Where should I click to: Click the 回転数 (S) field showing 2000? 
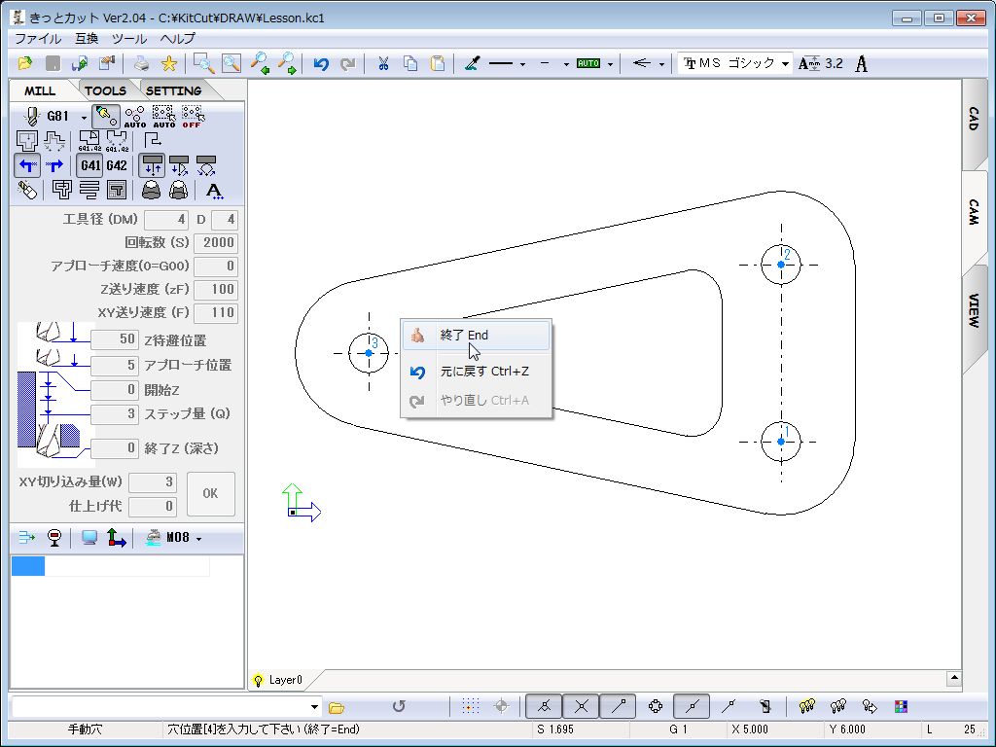click(x=216, y=242)
